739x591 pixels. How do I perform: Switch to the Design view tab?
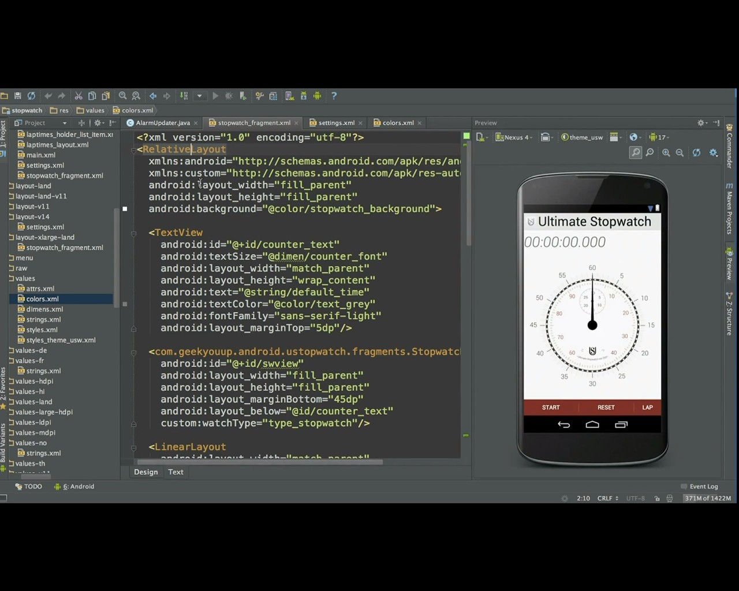click(146, 472)
